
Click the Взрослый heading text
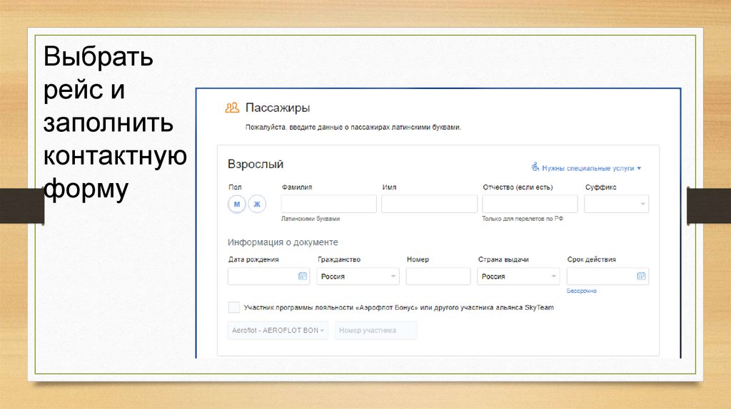tap(256, 165)
